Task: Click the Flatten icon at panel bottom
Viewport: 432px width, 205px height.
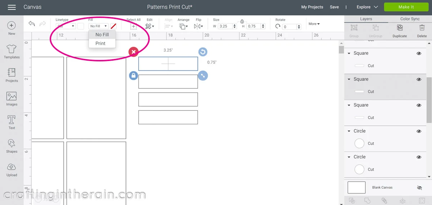Action: click(403, 201)
